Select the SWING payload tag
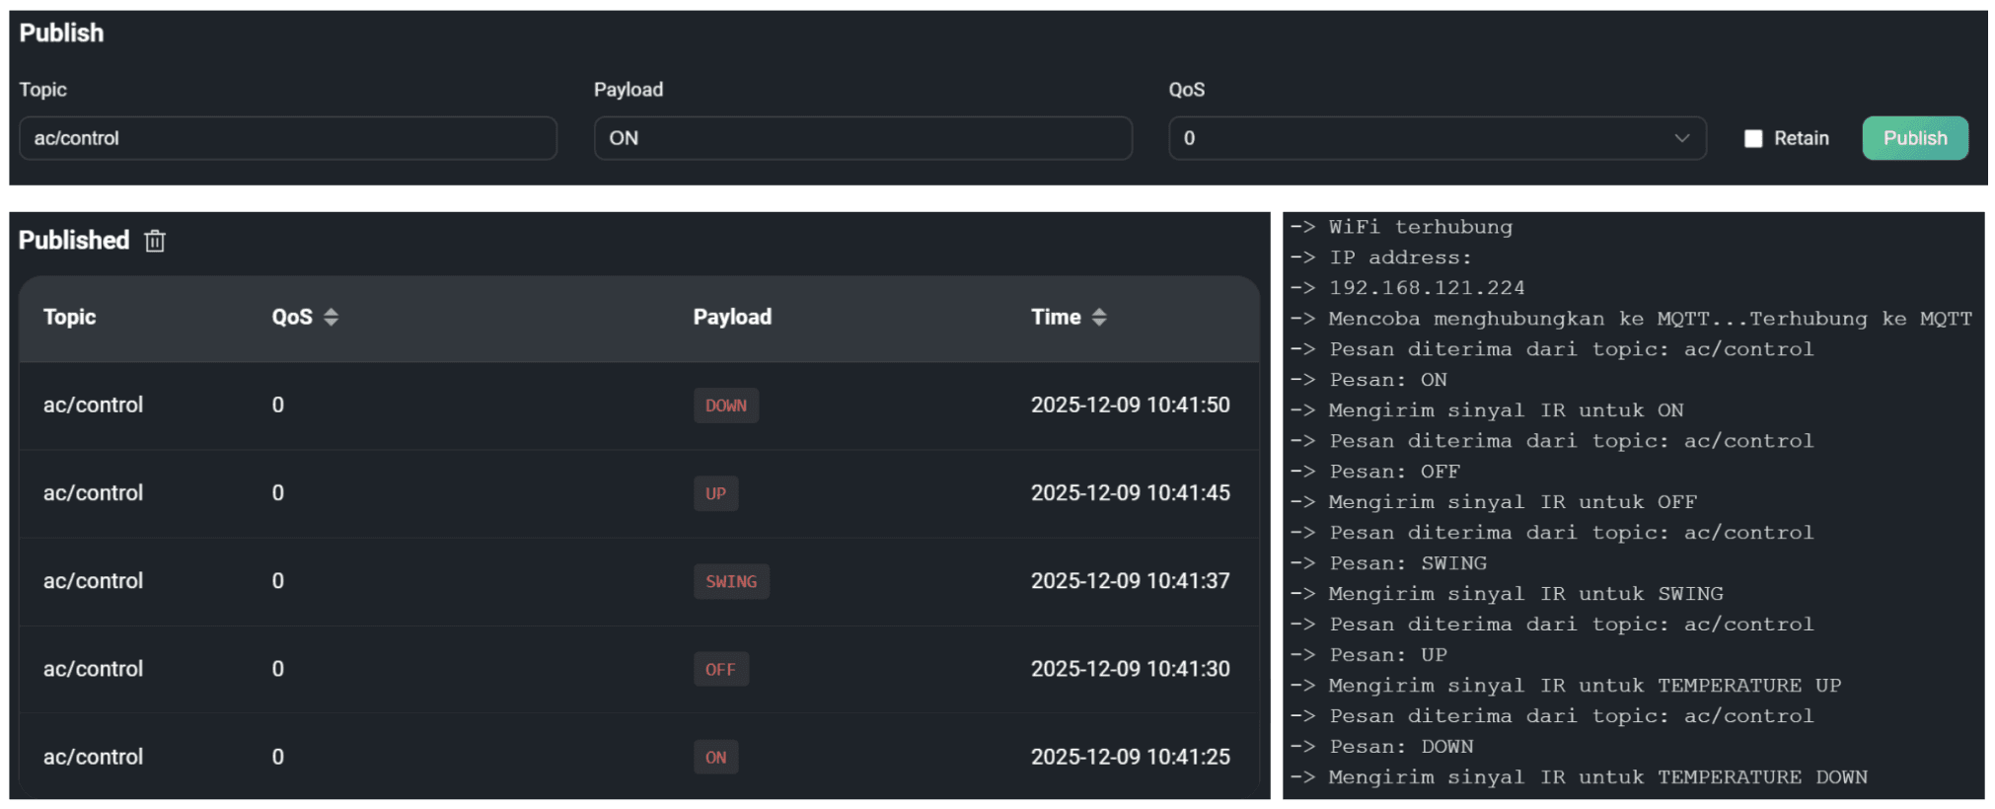This screenshot has width=1995, height=809. tap(731, 581)
